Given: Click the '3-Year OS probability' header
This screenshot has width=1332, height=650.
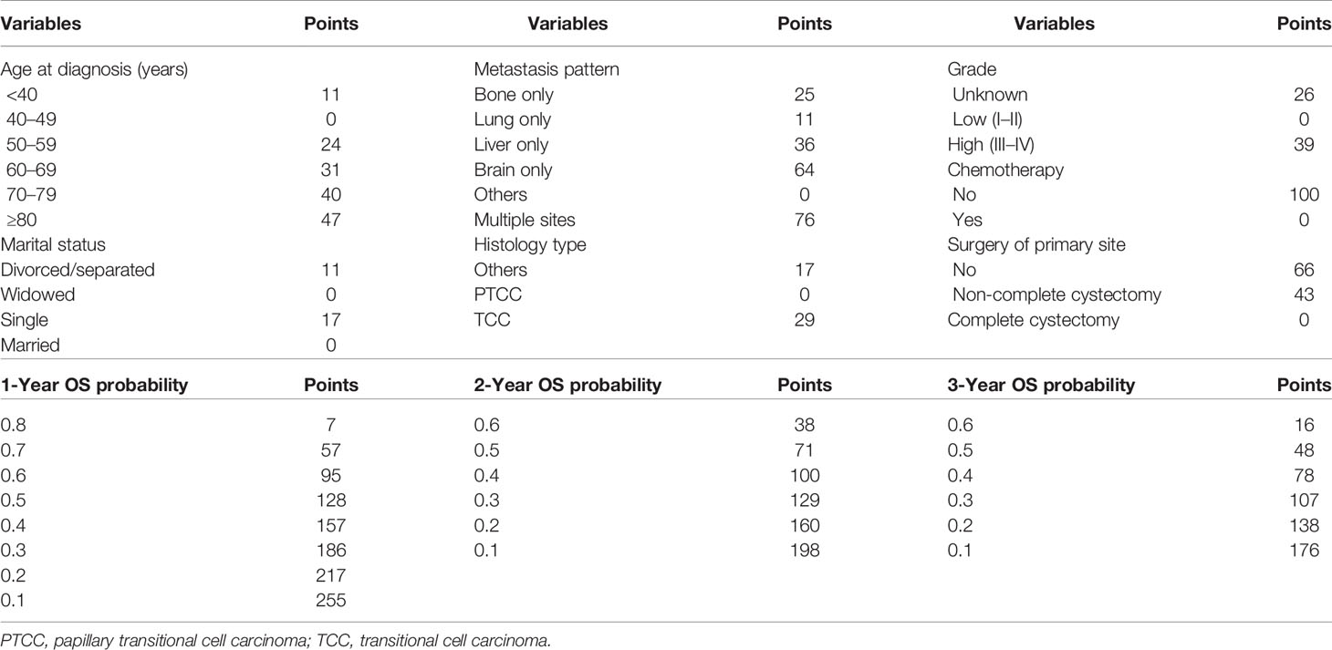Looking at the screenshot, I should click(1041, 385).
